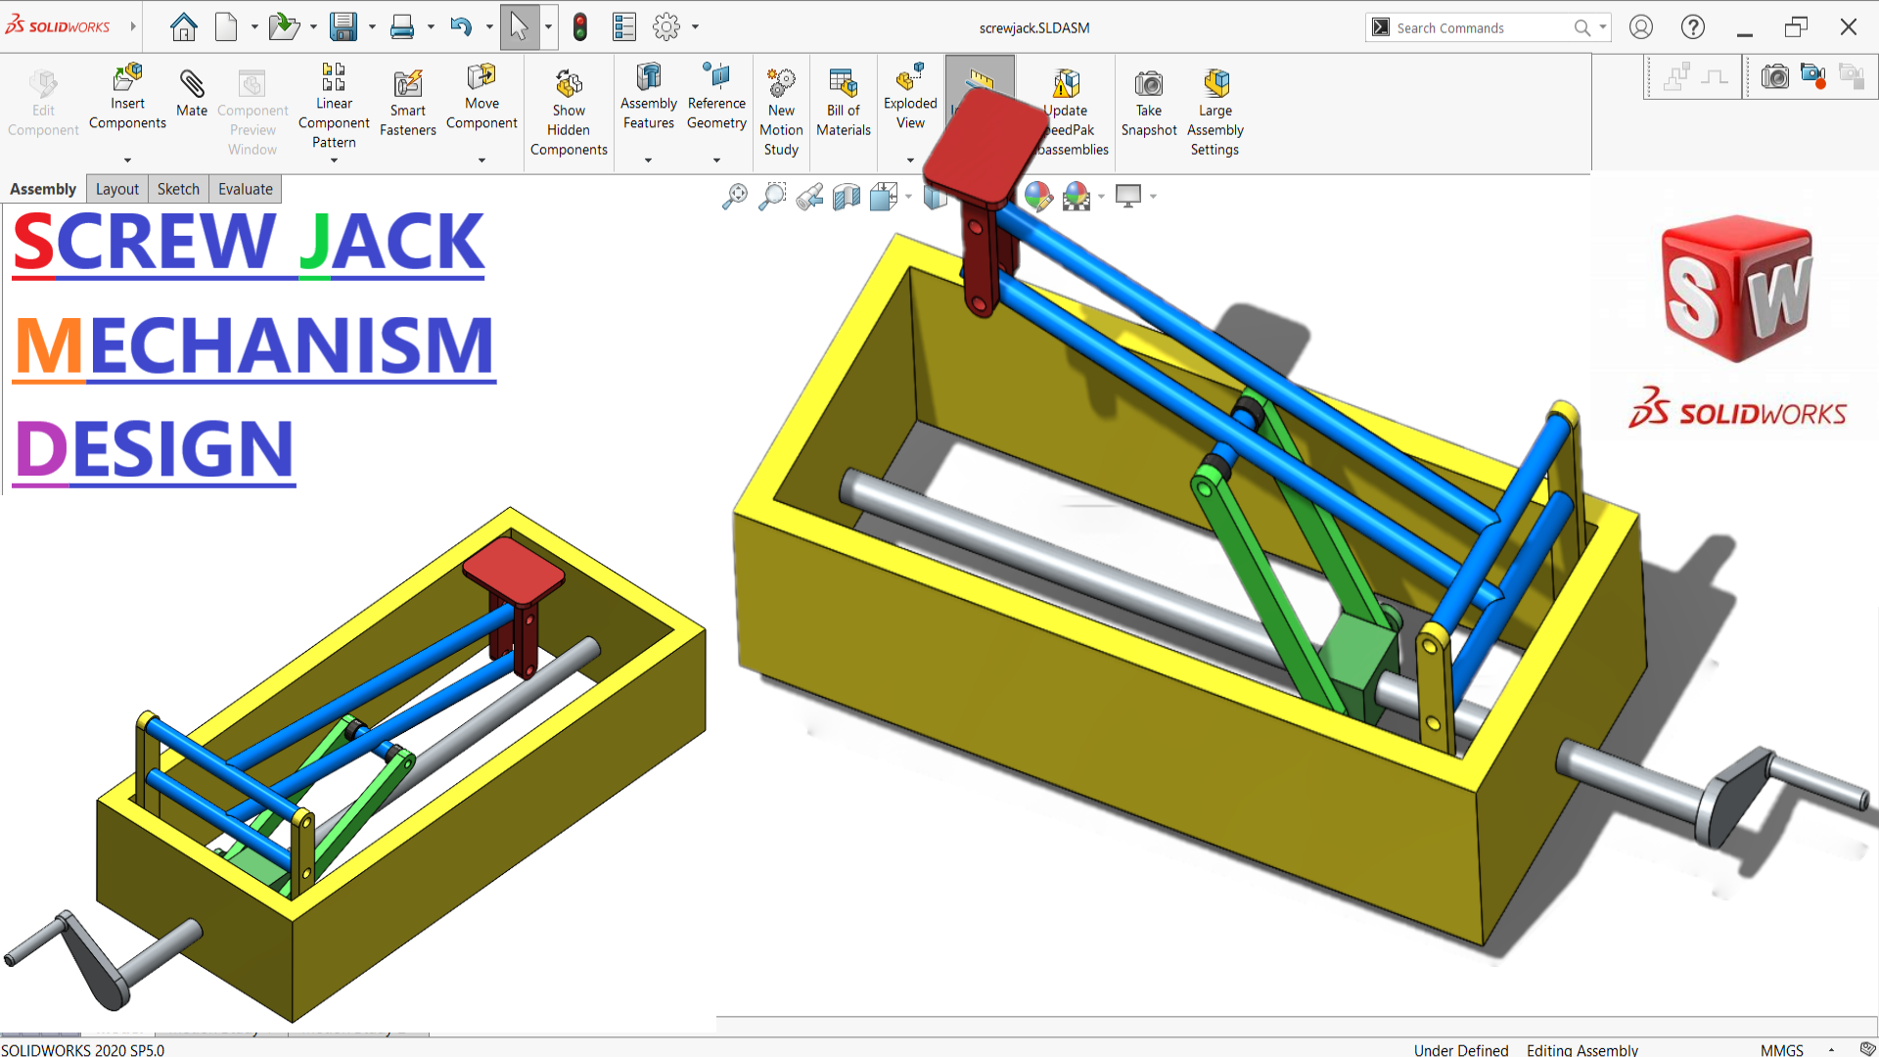
Task: Click the Take Snapshot camera icon
Action: pos(1148,85)
